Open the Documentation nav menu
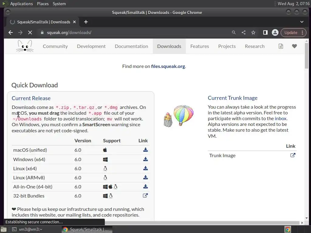Screen dimensions: 311x233 point(131,46)
